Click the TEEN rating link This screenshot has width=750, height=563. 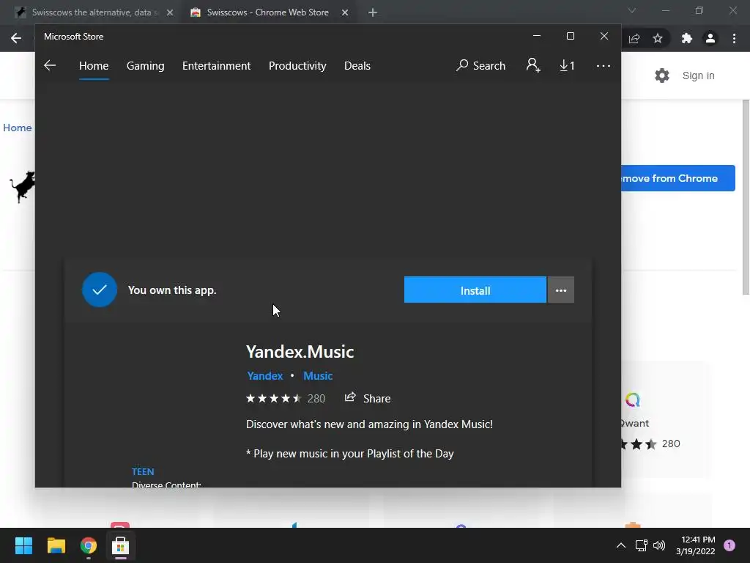click(143, 471)
